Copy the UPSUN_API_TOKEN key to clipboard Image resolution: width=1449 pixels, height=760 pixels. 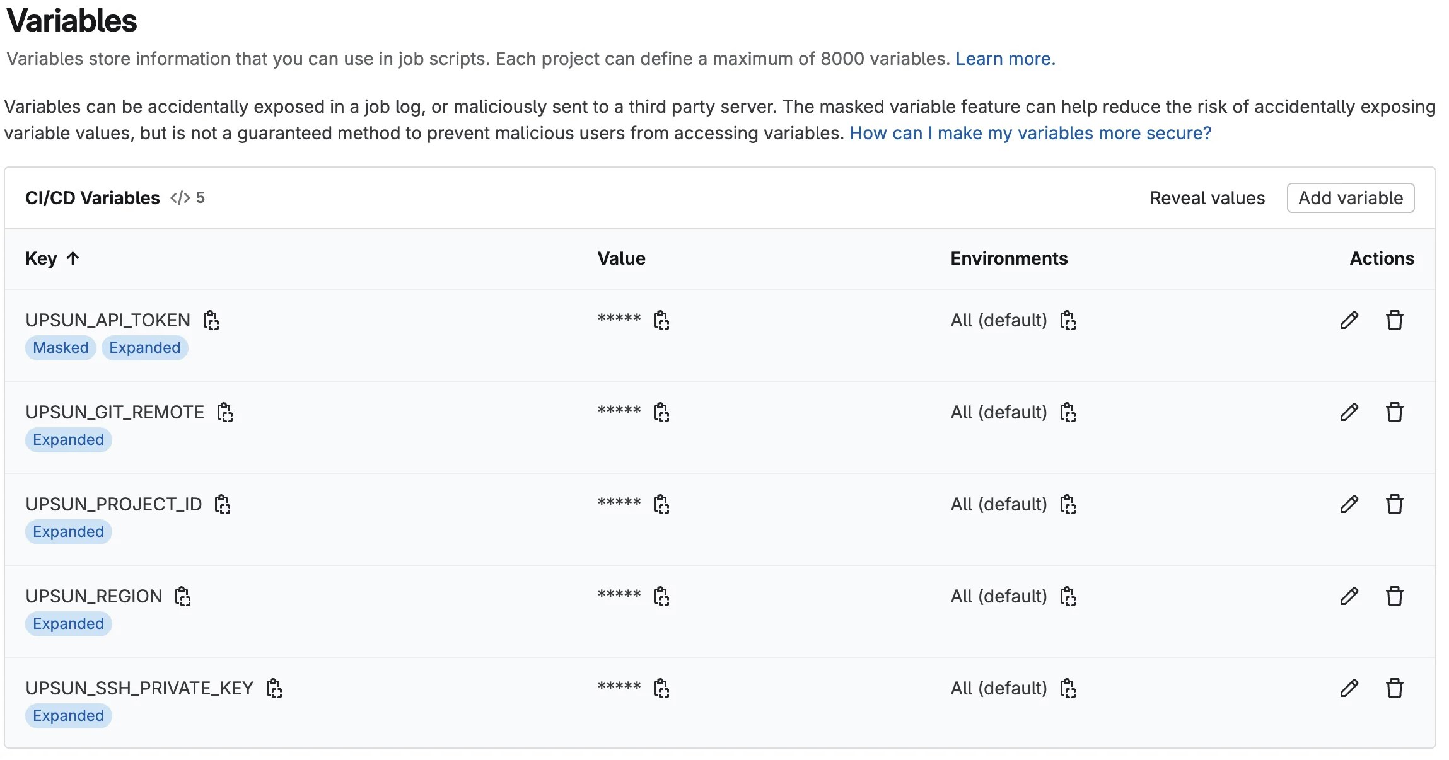click(211, 320)
